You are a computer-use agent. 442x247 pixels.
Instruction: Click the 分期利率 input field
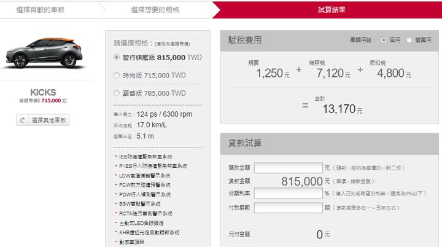(288, 194)
